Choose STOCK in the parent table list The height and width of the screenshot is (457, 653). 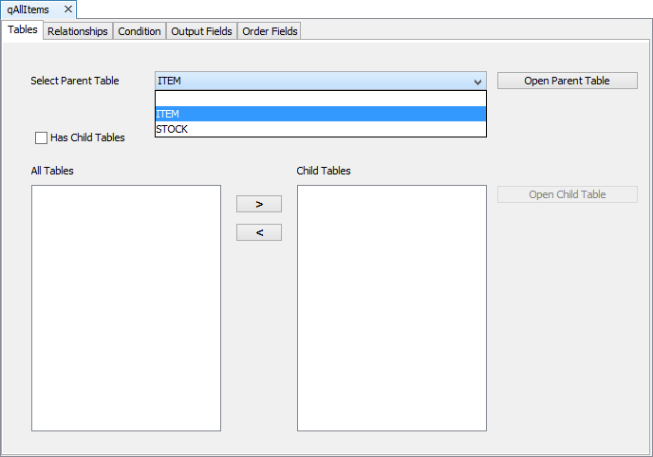pos(320,129)
